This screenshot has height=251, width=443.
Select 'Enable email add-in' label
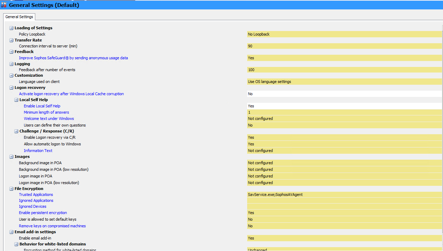click(x=35, y=238)
